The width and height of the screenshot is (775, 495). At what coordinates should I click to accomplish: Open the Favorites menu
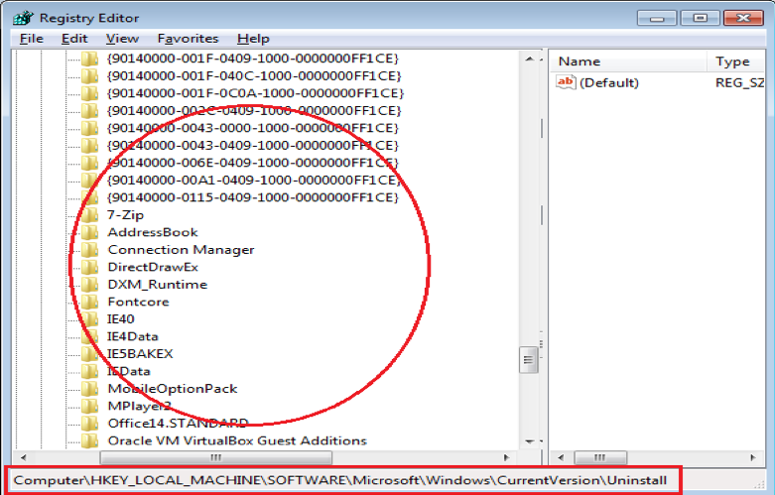pos(188,39)
